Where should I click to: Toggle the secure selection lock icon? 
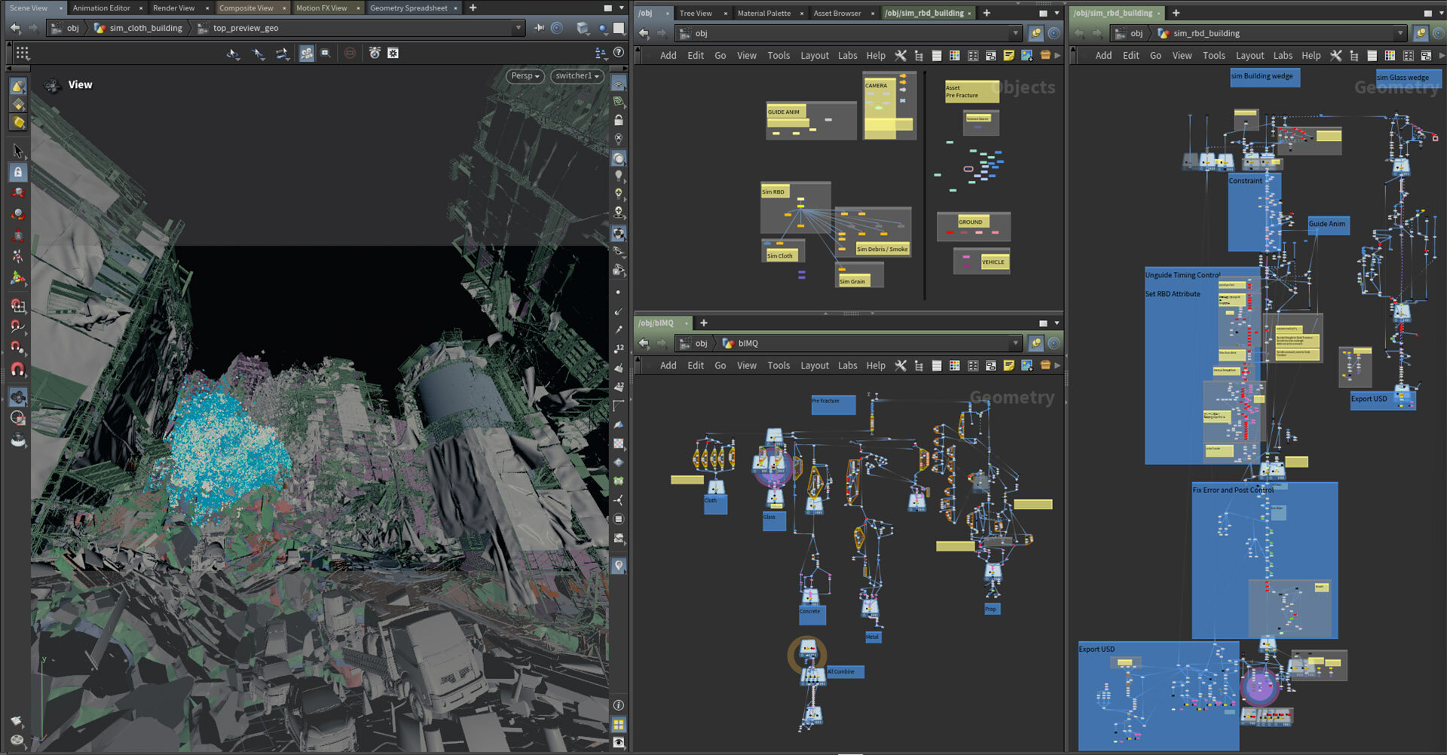[18, 173]
